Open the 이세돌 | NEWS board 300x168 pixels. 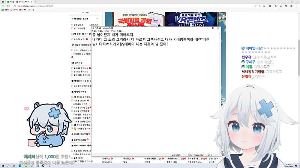click(x=80, y=100)
